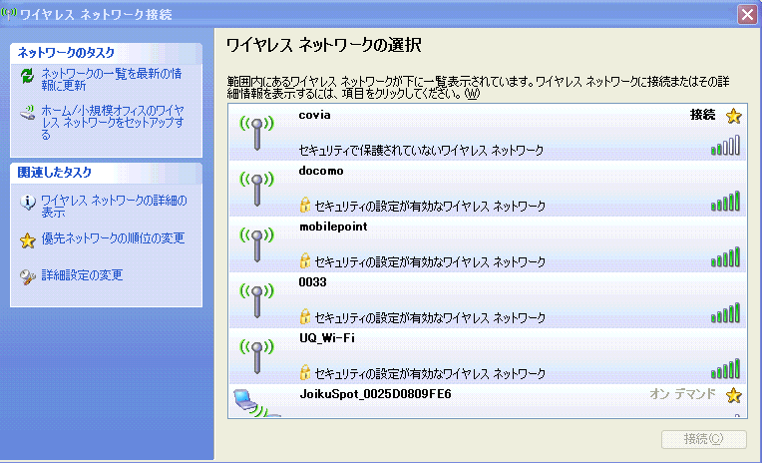The width and height of the screenshot is (762, 463).
Task: Click the padlock icon on the docomo row
Action: (x=305, y=206)
